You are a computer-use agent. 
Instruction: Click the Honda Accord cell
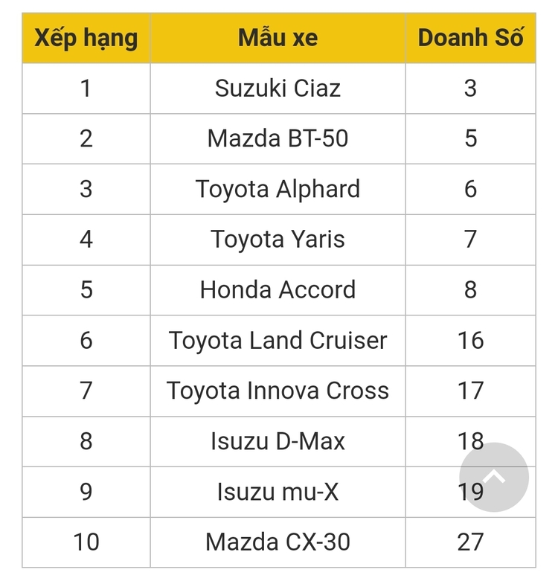(278, 290)
